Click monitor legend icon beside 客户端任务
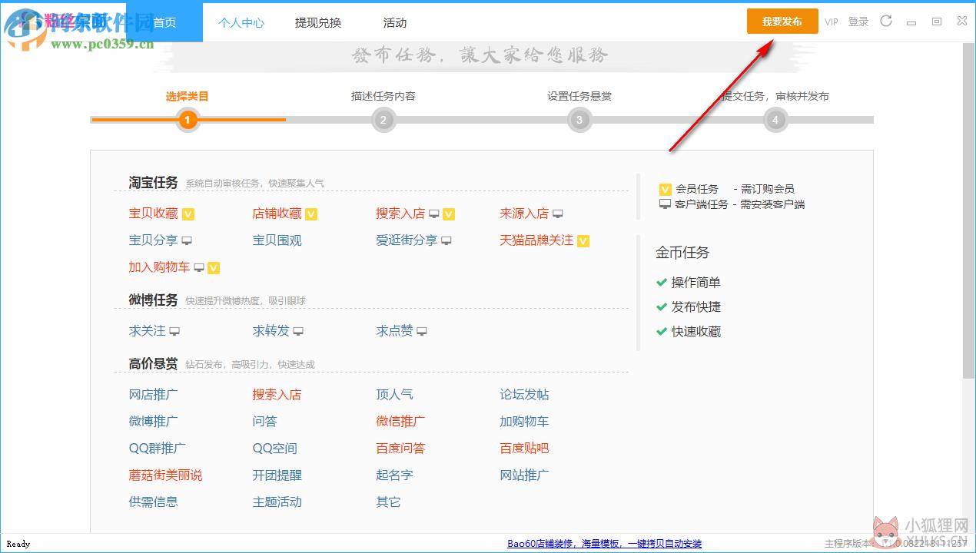 666,204
